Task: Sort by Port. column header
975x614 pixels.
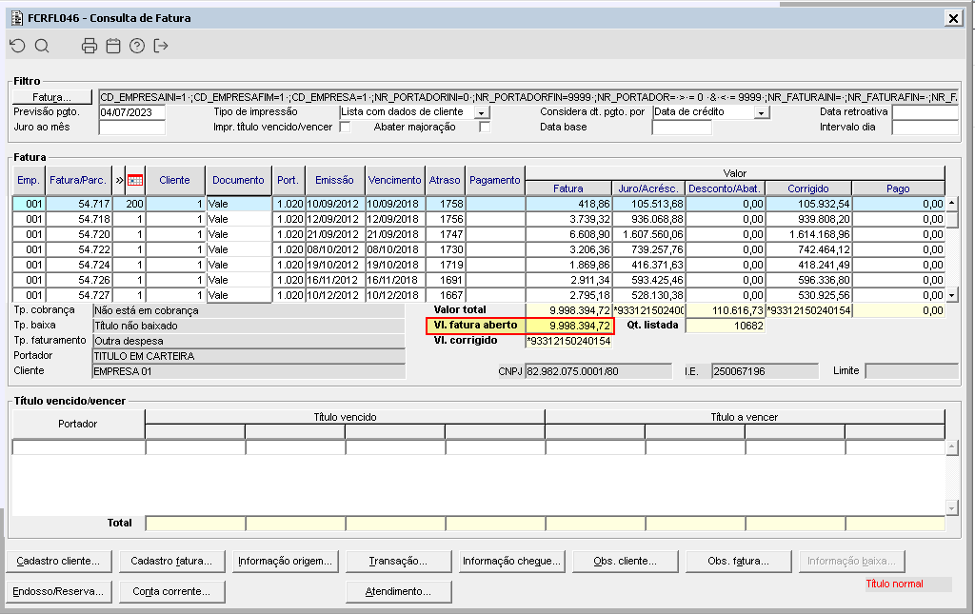Action: point(288,180)
